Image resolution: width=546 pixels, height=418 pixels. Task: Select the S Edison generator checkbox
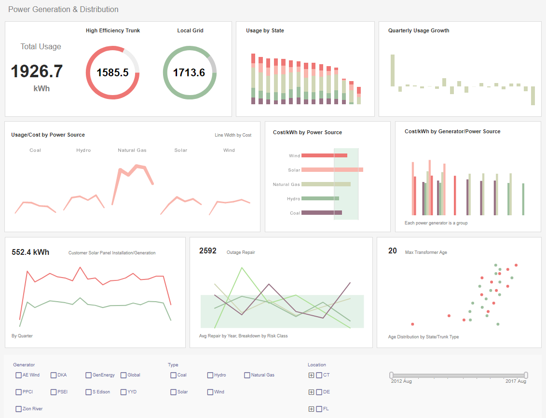(88, 391)
